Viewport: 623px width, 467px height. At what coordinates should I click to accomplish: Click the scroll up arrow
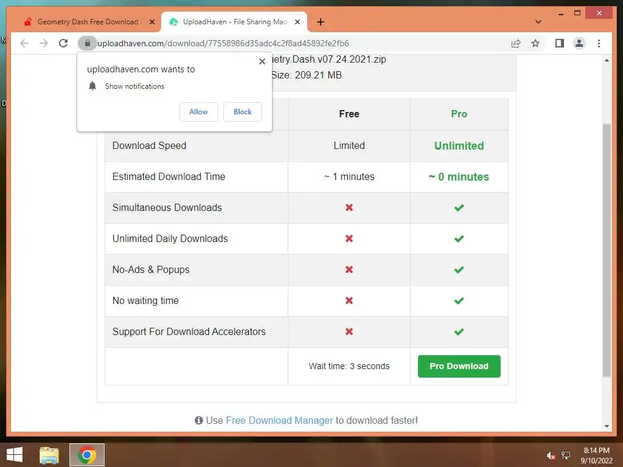pos(607,60)
